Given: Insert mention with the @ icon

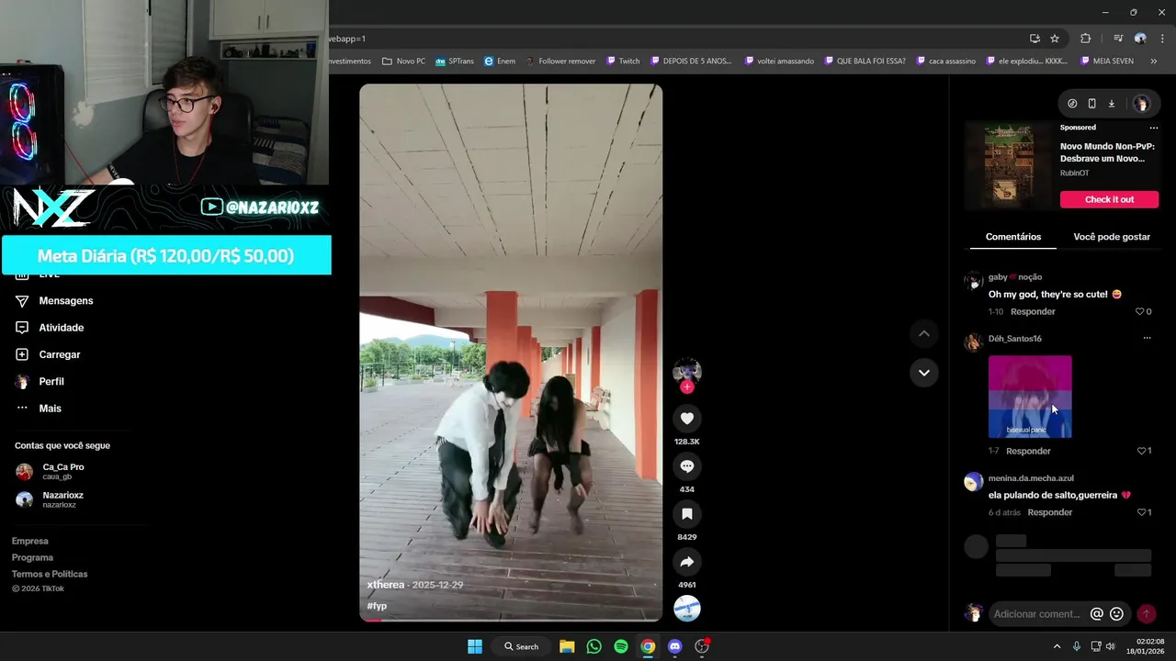Looking at the screenshot, I should [1096, 614].
